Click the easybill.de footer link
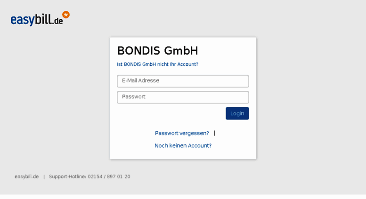 (26, 176)
